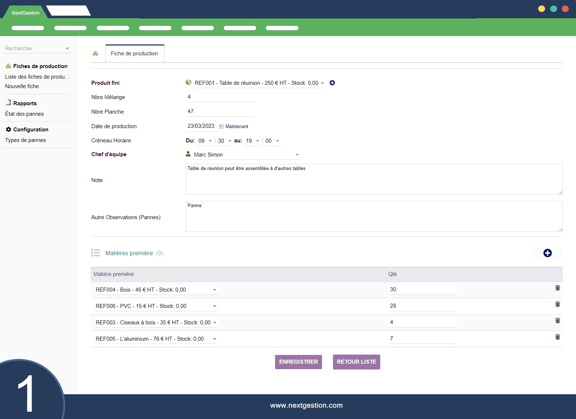Screen dimensions: 576x419
Task: Go to État des pannes report
Action: 24,114
